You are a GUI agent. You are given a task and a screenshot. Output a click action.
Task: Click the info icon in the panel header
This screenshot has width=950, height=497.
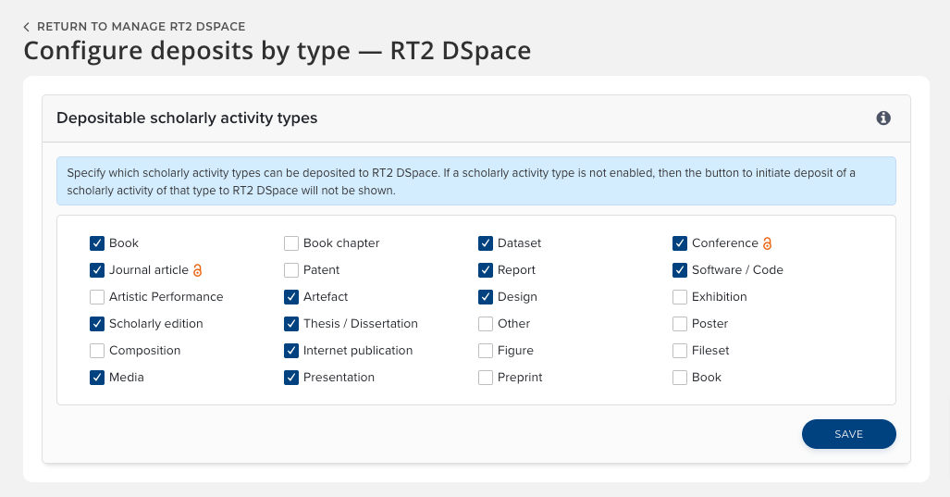click(883, 118)
